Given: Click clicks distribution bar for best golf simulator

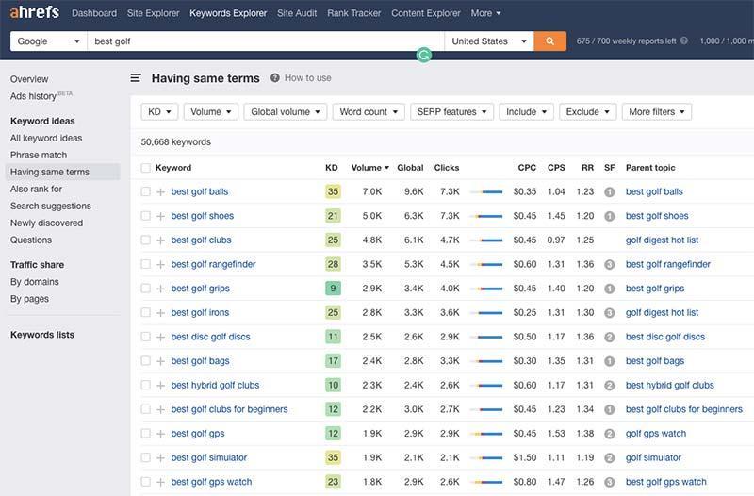Looking at the screenshot, I should coord(486,458).
